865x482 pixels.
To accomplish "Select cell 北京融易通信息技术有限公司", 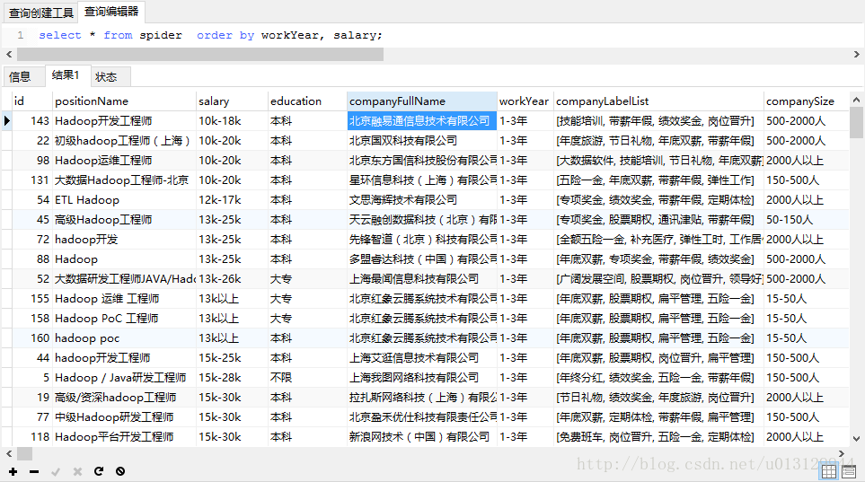I will pyautogui.click(x=422, y=121).
